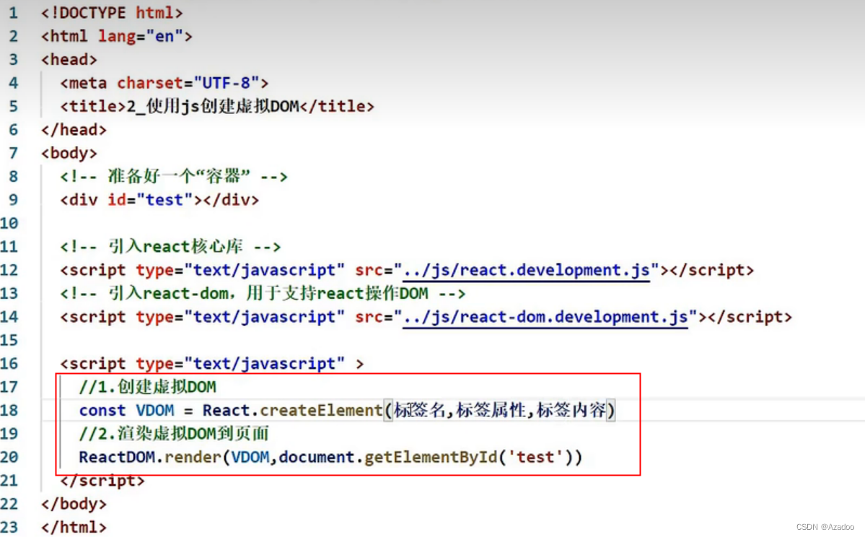865x537 pixels.
Task: Click line number 18 in the gutter
Action: point(9,410)
